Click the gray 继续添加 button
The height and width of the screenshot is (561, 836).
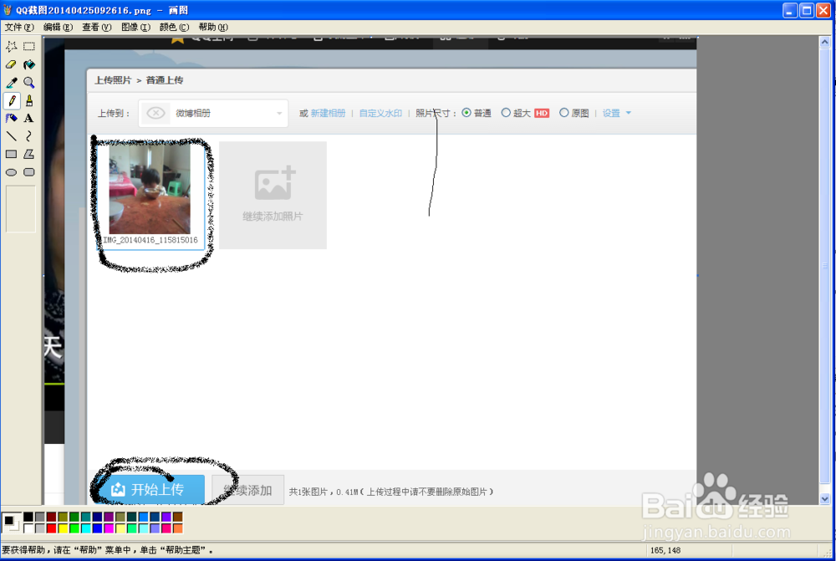[248, 490]
